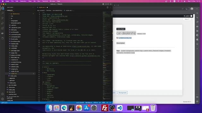This screenshot has height=113, width=202.
Task: Open the Edge sidebar tools briefcase icon
Action: click(197, 26)
